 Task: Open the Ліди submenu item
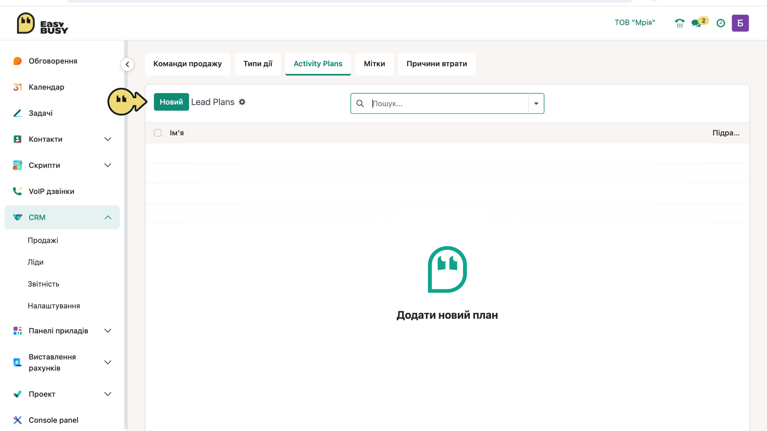coord(36,262)
